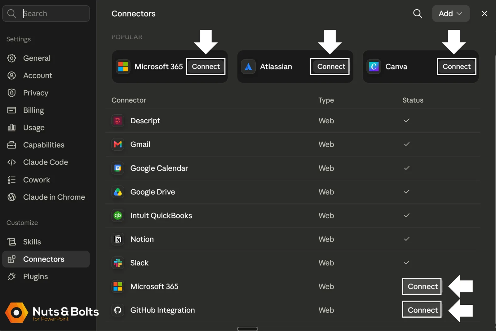The height and width of the screenshot is (331, 496).
Task: Click the Intuit QuickBooks connector icon
Action: pyautogui.click(x=118, y=216)
